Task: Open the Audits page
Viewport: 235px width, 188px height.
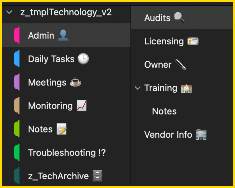Action: [x=182, y=18]
